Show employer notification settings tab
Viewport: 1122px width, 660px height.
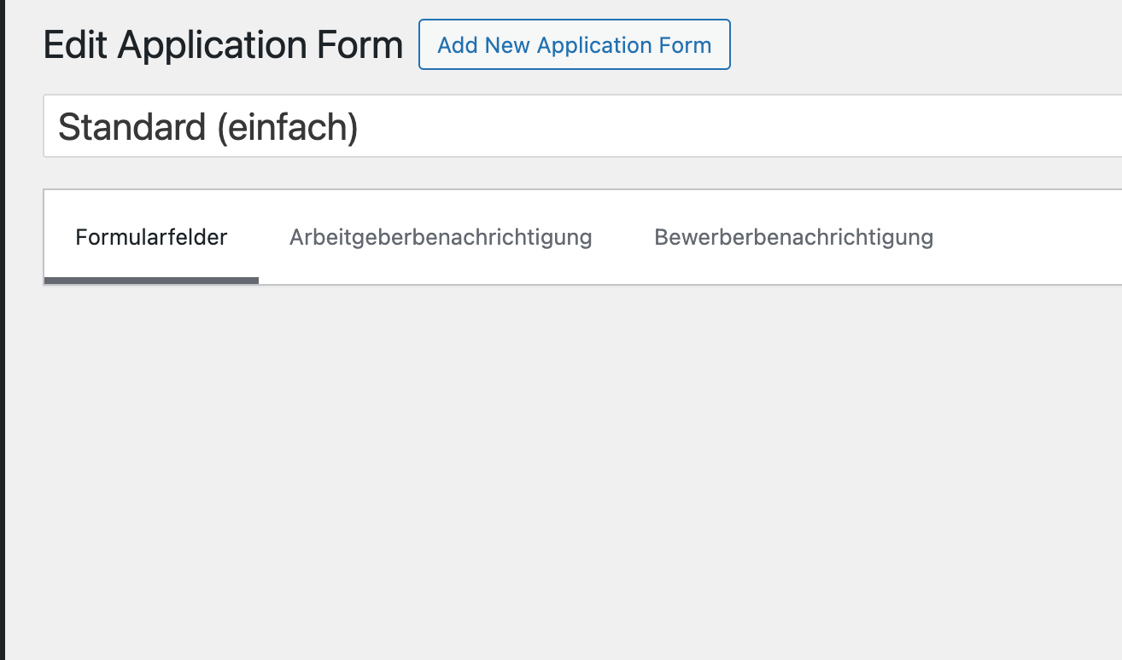pos(441,237)
